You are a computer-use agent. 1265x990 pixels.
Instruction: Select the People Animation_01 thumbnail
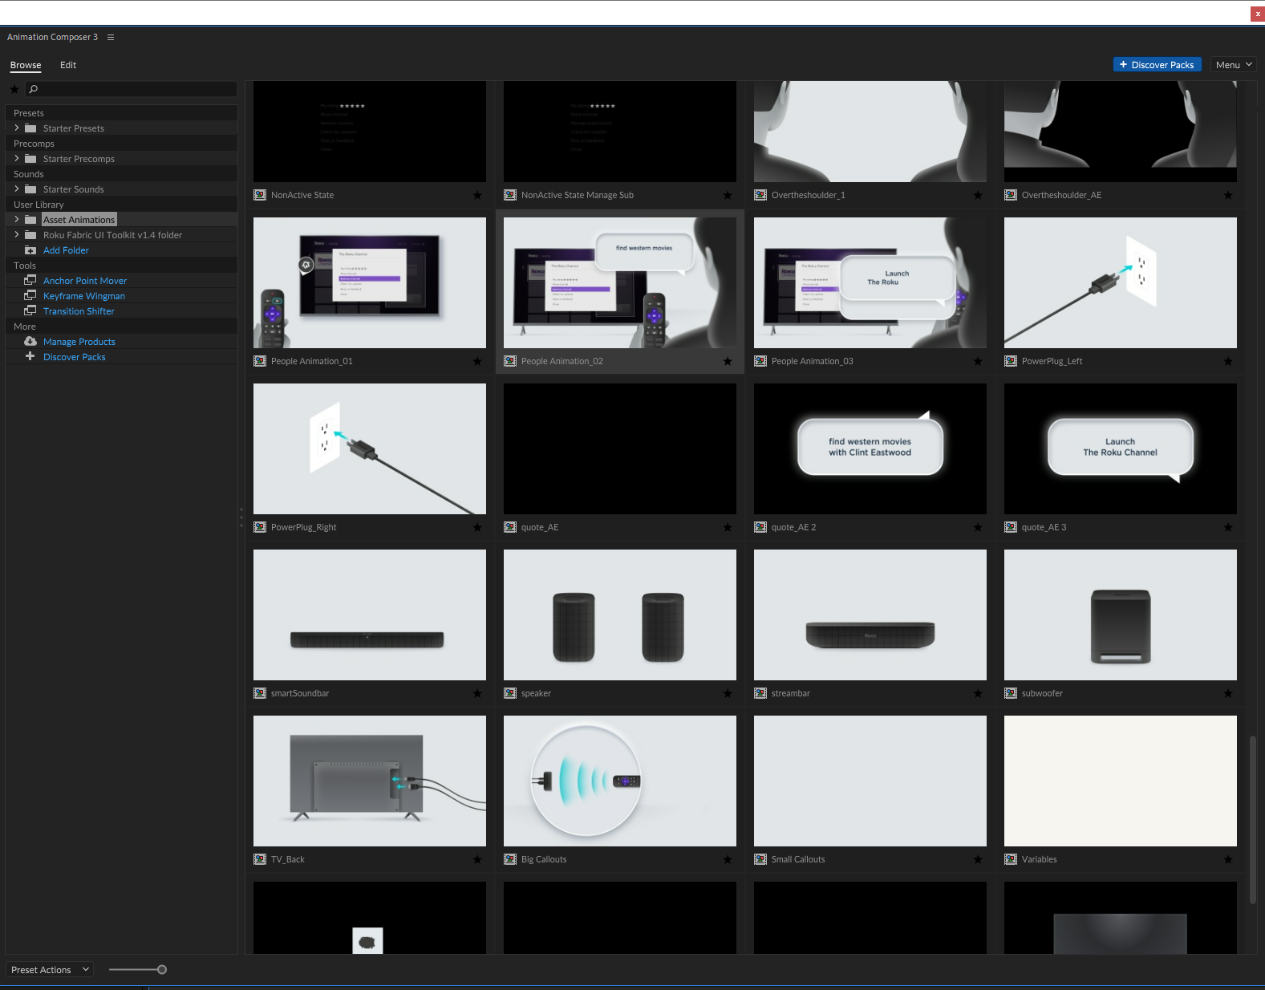click(370, 282)
